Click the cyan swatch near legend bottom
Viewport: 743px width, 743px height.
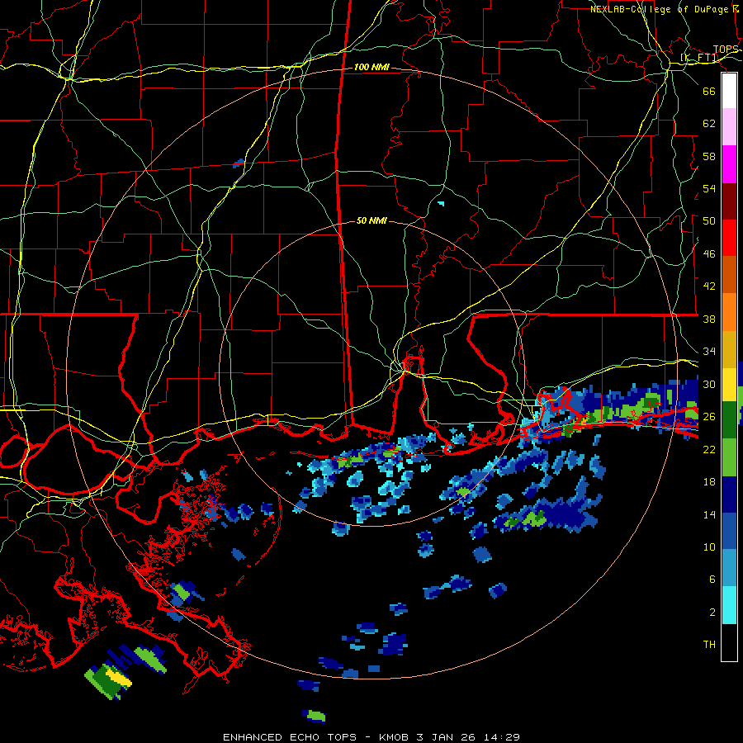click(729, 605)
